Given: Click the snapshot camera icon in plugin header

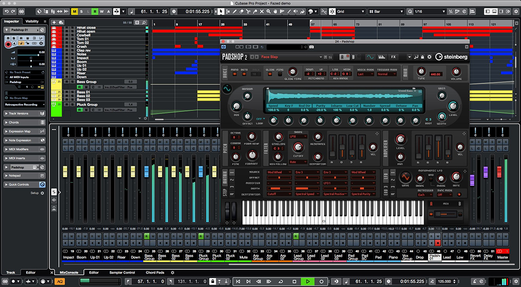Looking at the screenshot, I should 312,47.
